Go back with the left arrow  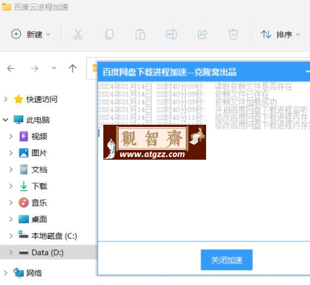11,68
